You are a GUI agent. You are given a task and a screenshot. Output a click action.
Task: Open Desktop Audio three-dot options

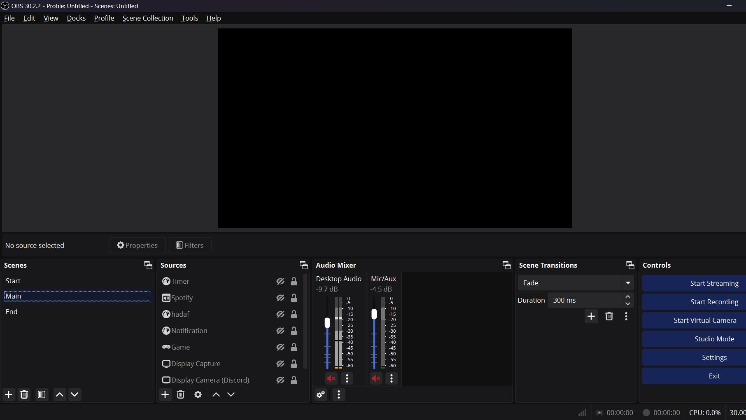[347, 378]
